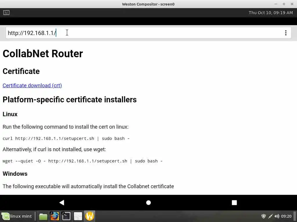
Task: Click the 'Alternatively, if curl is not installed' sentence
Action: (x=54, y=149)
